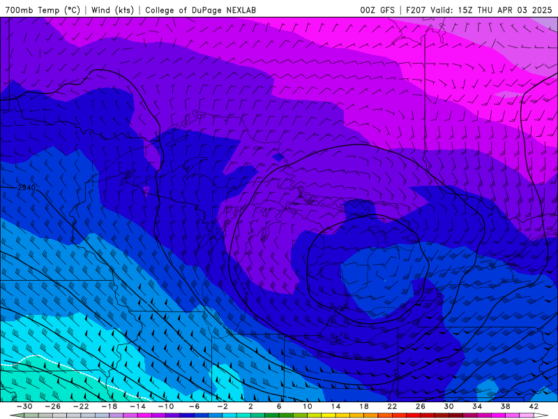This screenshot has height=419, width=558.
Task: Select the "Wind (kts)" header label
Action: [x=112, y=10]
